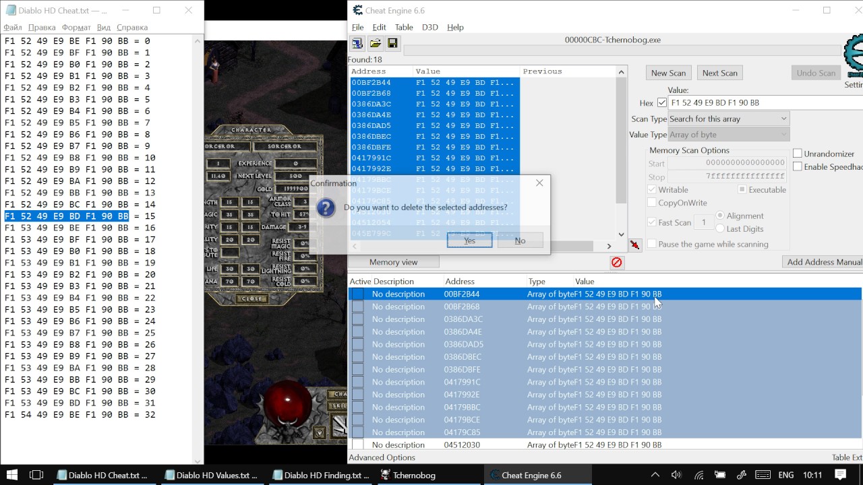Close the Confirmation dialog
863x485 pixels.
(x=539, y=183)
